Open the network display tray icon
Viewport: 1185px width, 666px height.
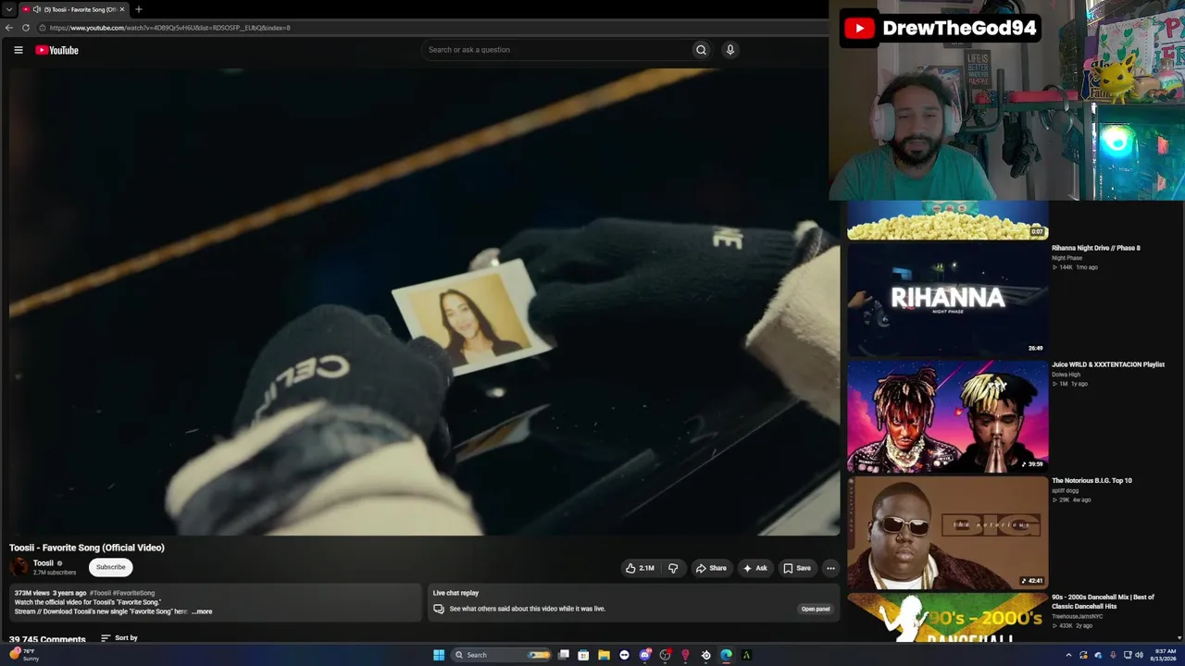1128,655
